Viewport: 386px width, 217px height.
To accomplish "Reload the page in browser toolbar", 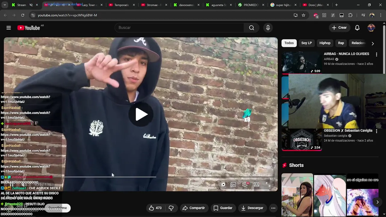I will click(x=23, y=15).
